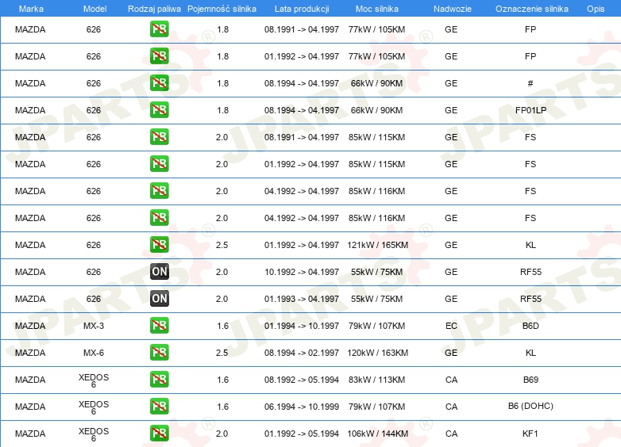Select the CA body cell in the KF1 row
621x447 pixels.
click(451, 434)
